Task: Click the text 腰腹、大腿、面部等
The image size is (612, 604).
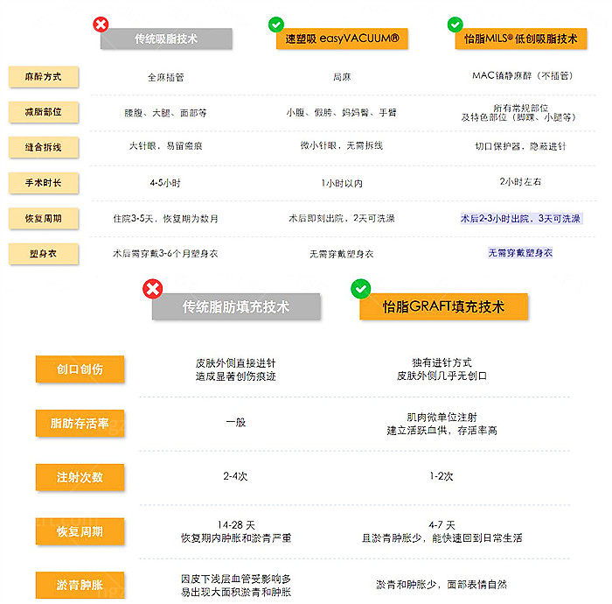Action: (166, 113)
